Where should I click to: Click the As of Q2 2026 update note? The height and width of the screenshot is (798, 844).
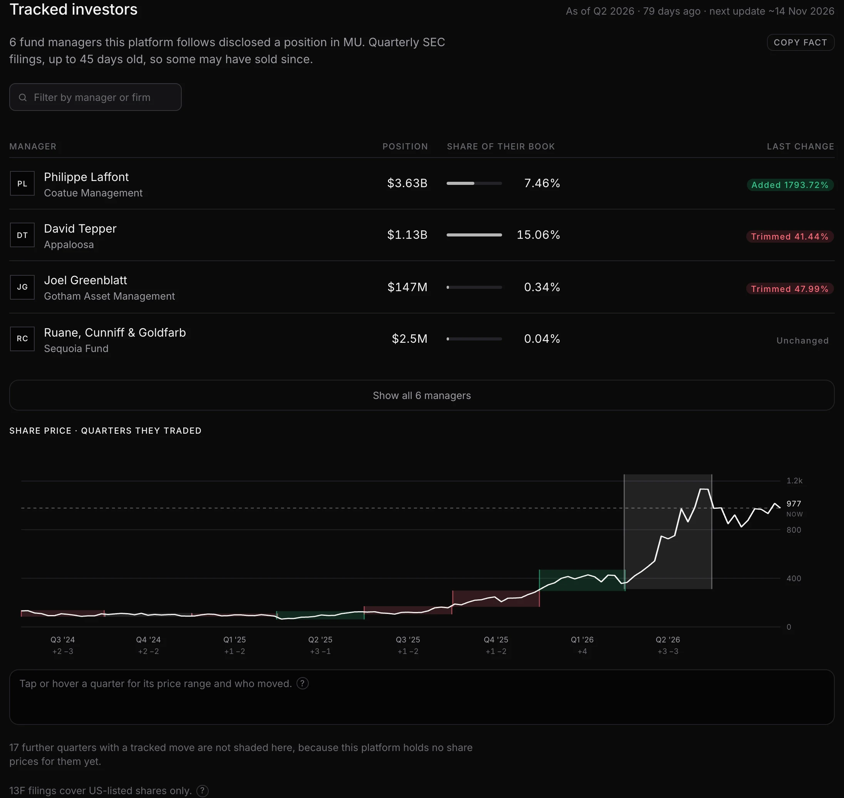click(700, 11)
